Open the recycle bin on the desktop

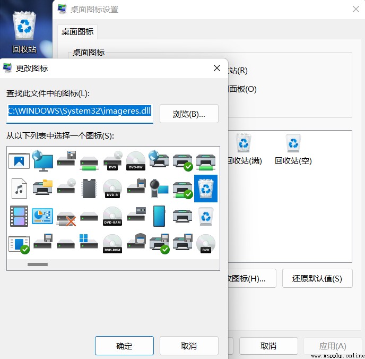pyautogui.click(x=24, y=32)
